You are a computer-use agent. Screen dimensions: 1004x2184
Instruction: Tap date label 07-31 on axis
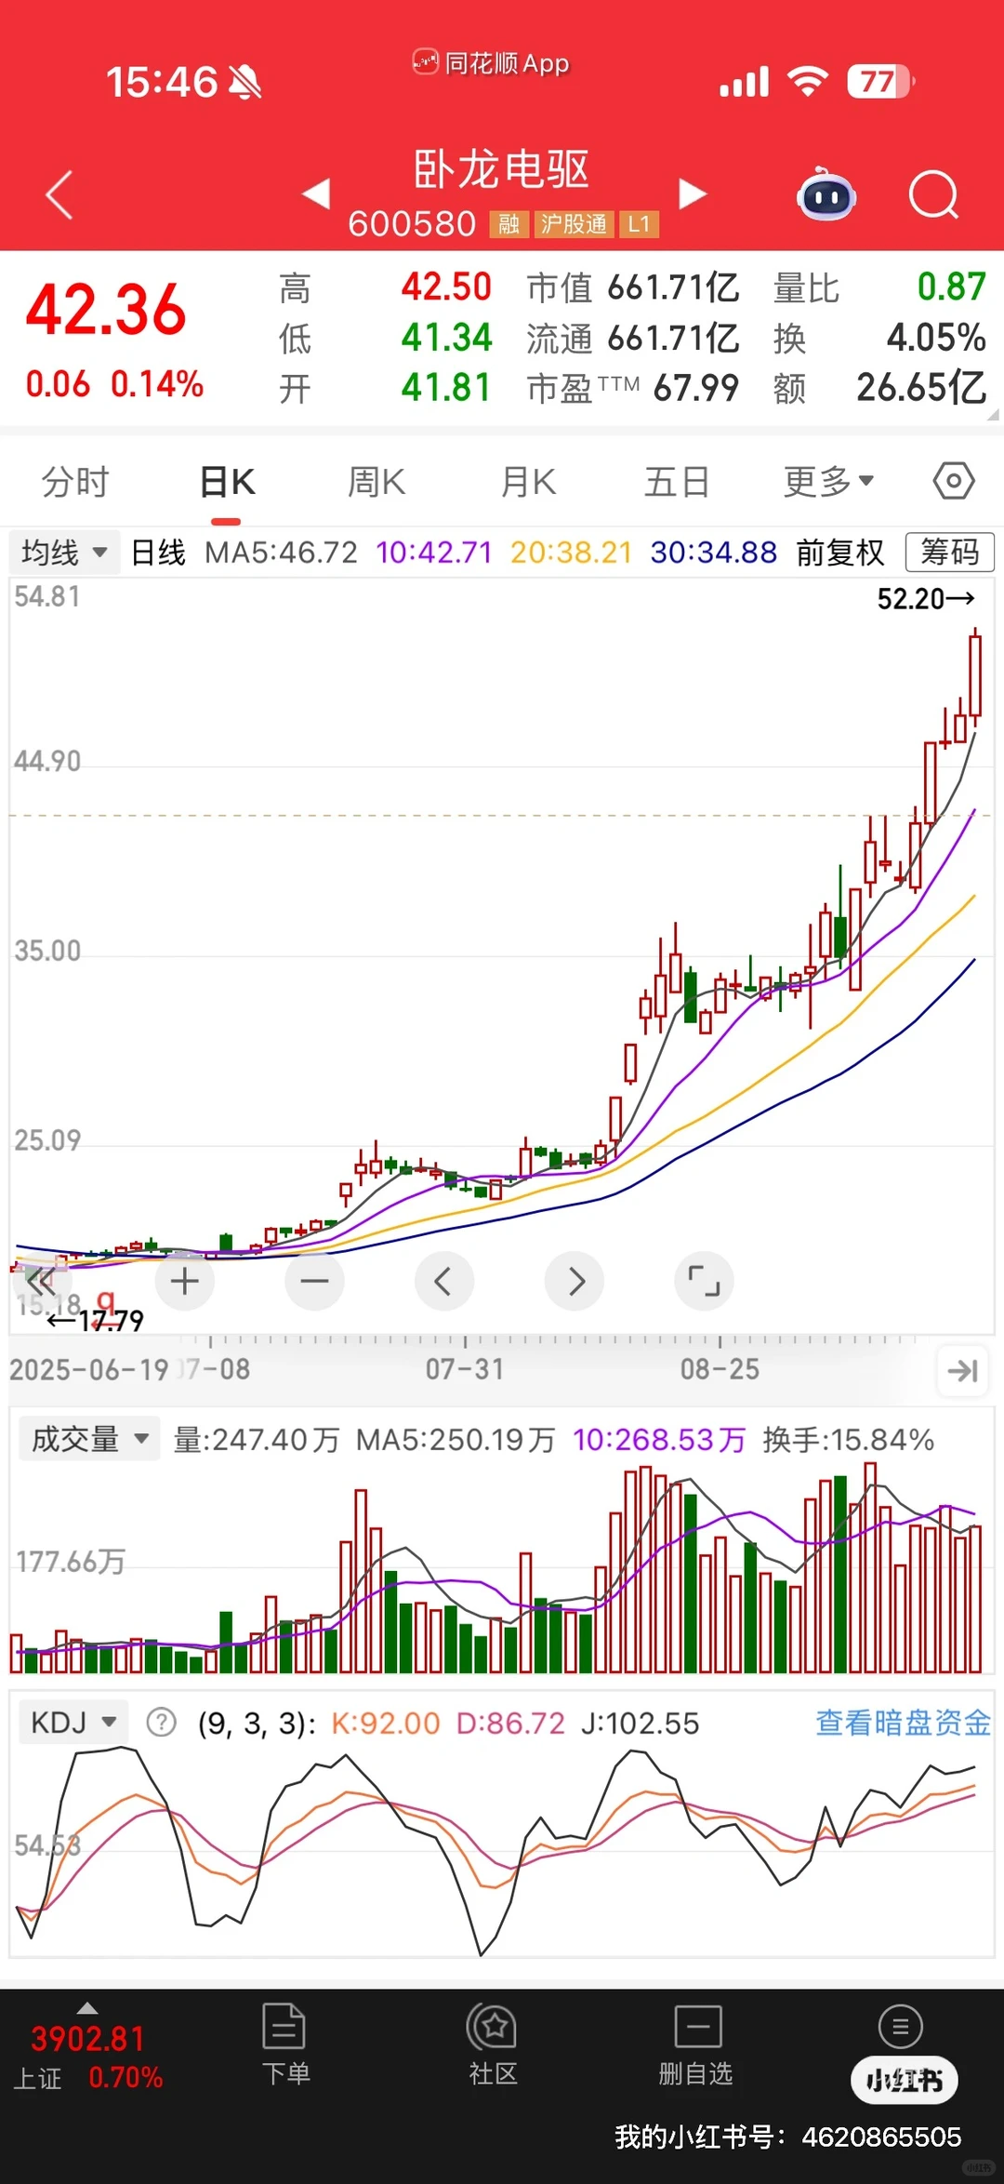click(465, 1369)
